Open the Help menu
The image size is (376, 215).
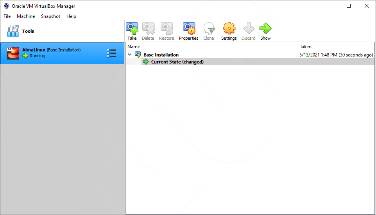click(71, 16)
